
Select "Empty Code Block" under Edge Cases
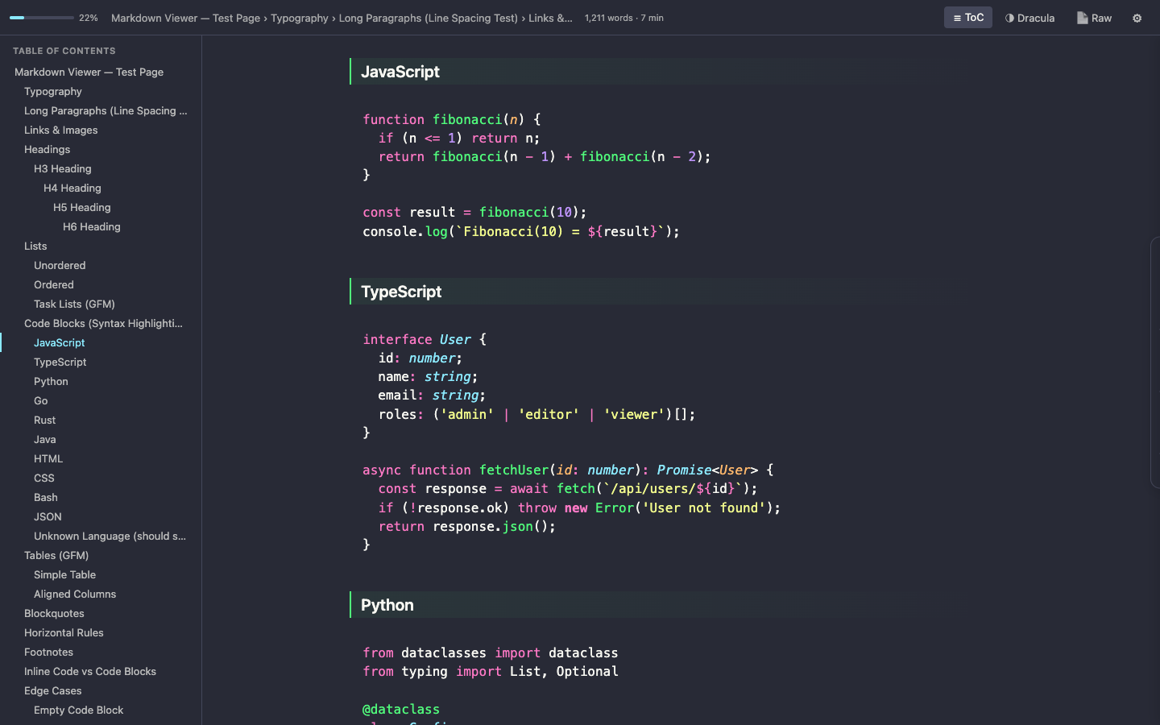(78, 710)
